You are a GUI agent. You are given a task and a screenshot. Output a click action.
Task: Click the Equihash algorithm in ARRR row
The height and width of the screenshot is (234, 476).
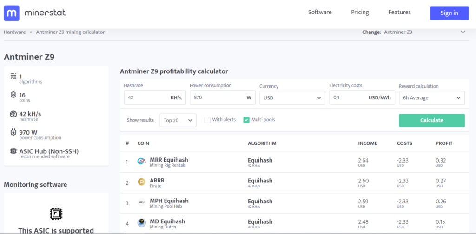coord(260,180)
